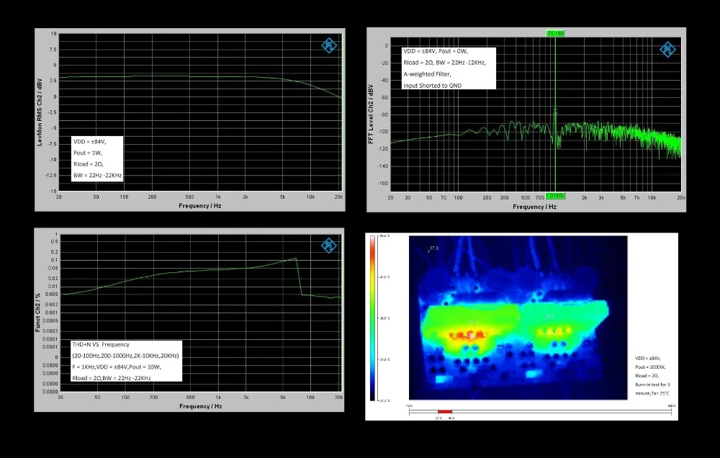This screenshot has height=458, width=720.
Task: Click the thermal camera image thumbnail
Action: 518,318
